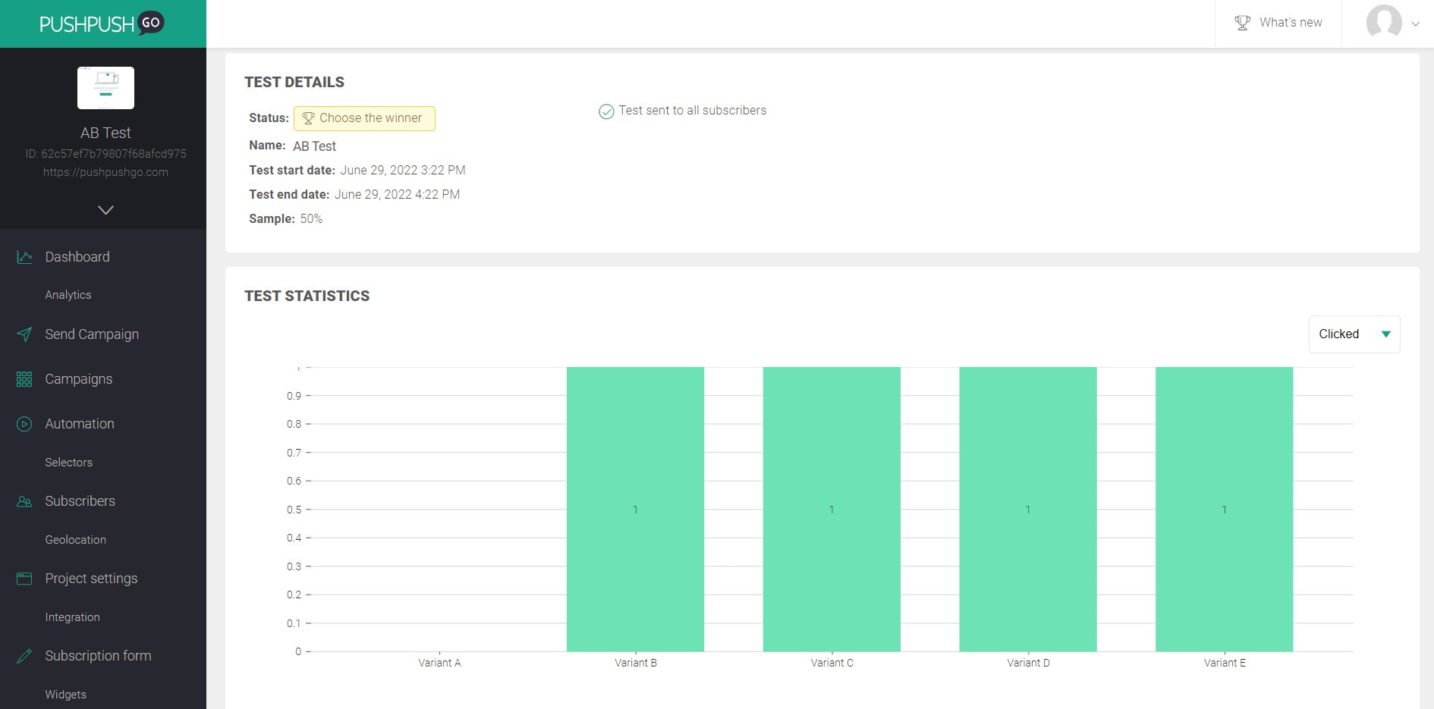Click the checkmark icon near Test sent
Image resolution: width=1434 pixels, height=709 pixels.
606,111
